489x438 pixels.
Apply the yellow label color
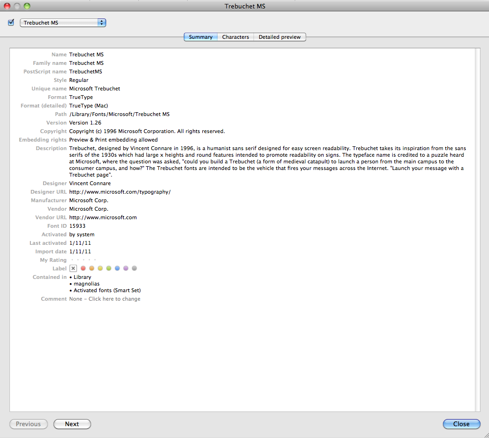point(100,268)
